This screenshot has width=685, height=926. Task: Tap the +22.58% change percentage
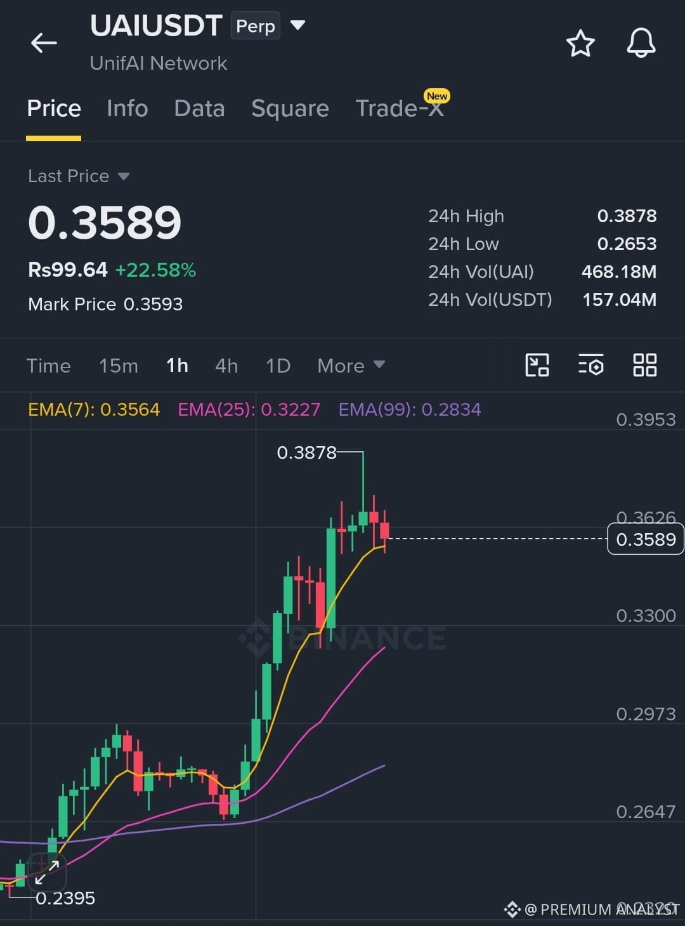coord(155,270)
